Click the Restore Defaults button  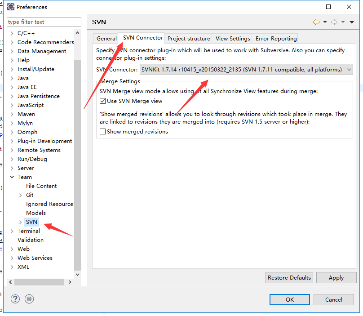coord(289,277)
